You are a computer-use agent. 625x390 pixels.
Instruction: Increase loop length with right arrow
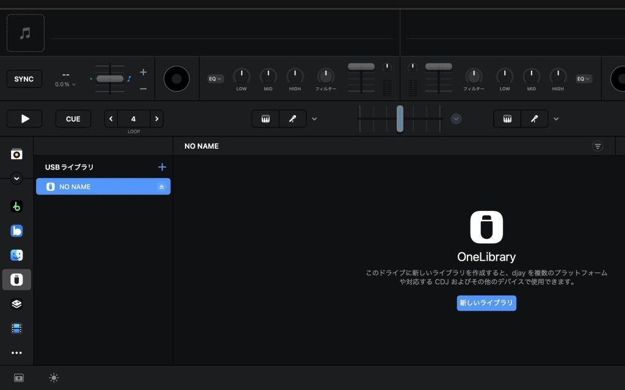point(156,119)
